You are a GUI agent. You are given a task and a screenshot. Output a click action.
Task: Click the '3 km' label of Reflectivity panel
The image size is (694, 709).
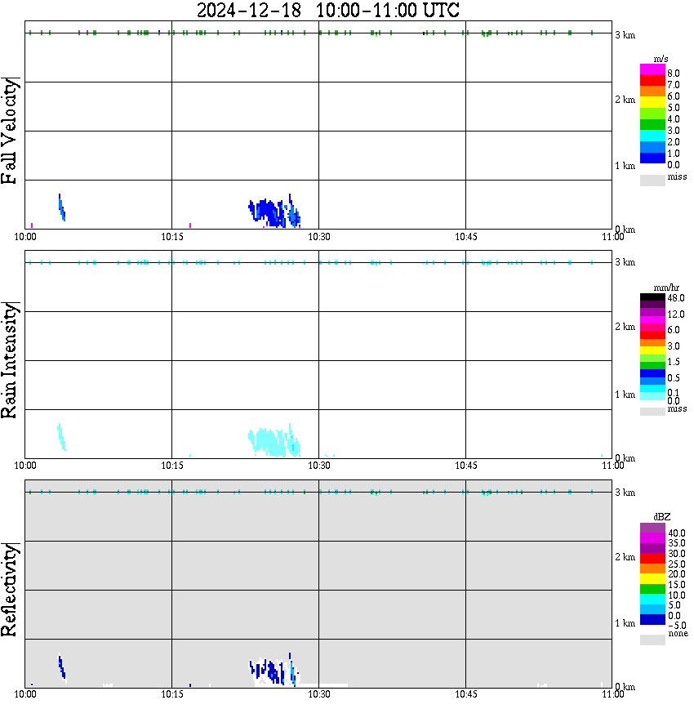coord(625,493)
